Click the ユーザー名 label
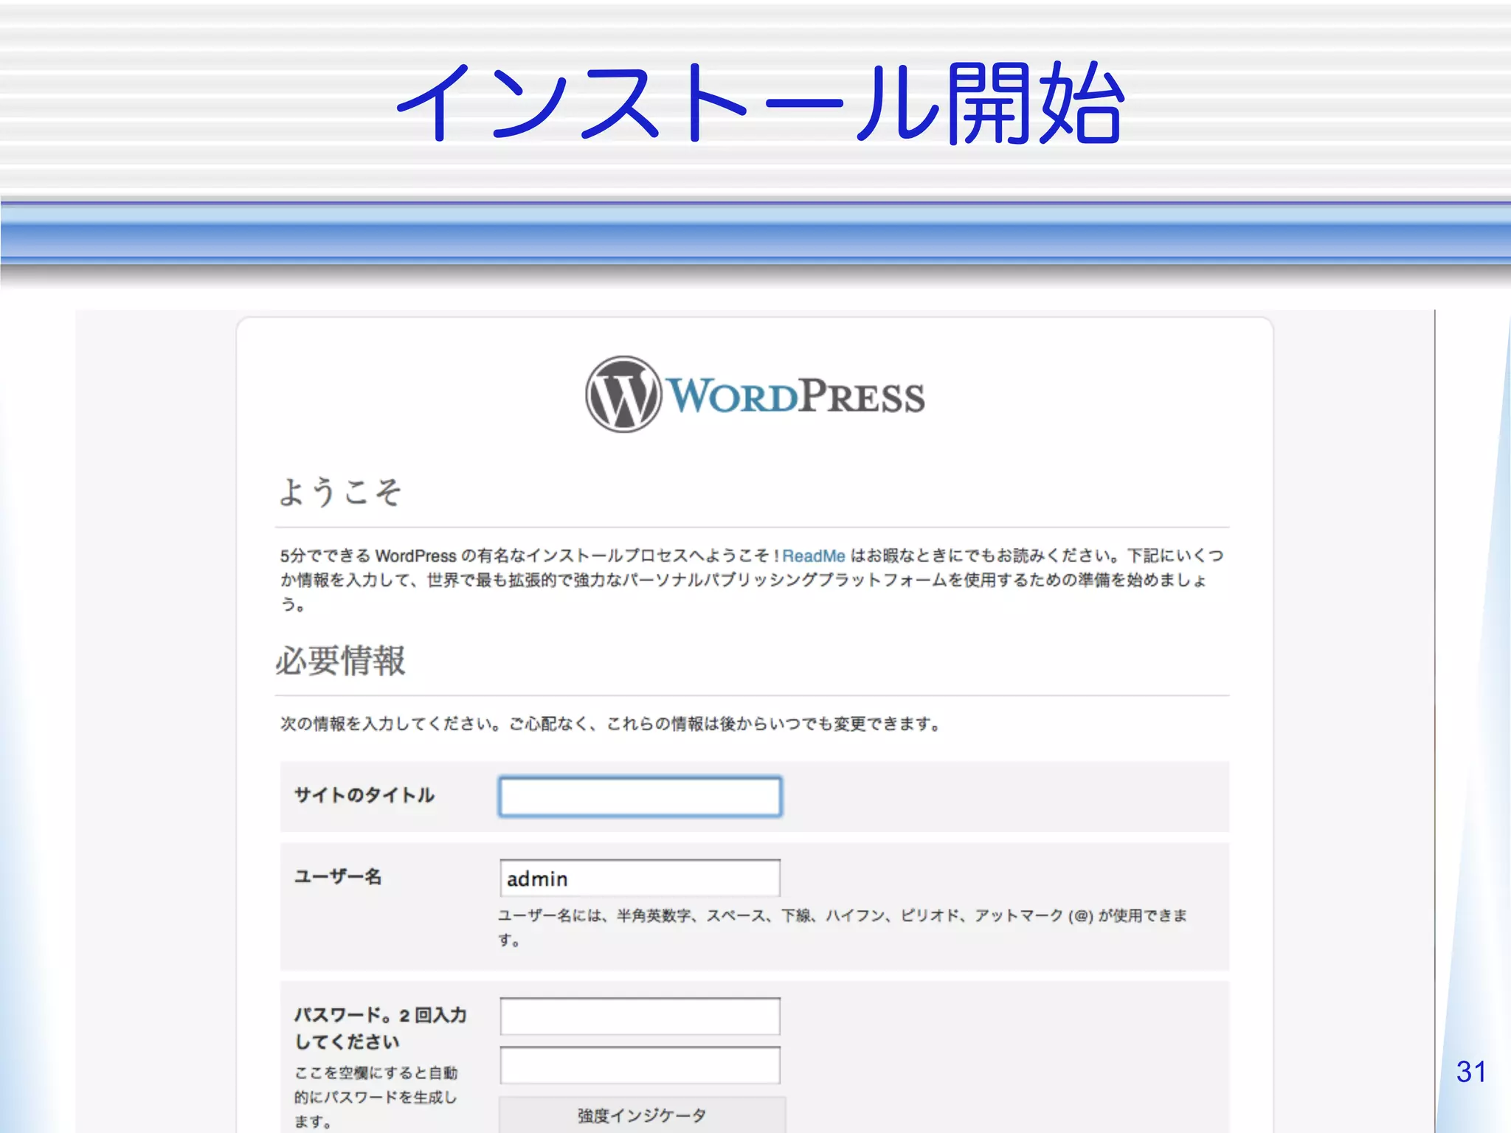This screenshot has height=1133, width=1511. 338,876
